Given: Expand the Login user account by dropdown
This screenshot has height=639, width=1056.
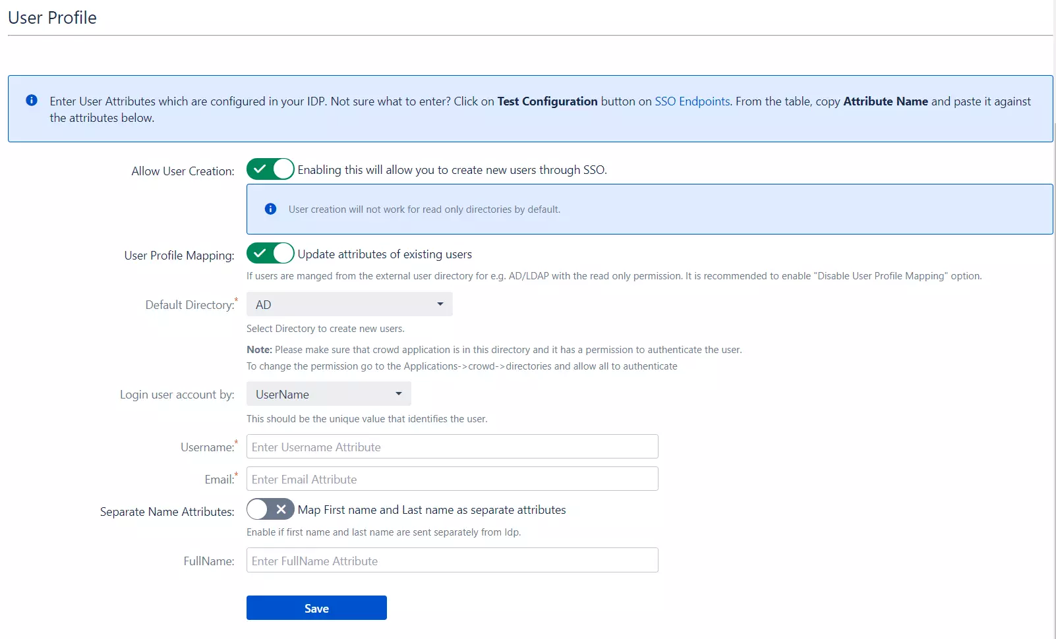Looking at the screenshot, I should tap(328, 394).
